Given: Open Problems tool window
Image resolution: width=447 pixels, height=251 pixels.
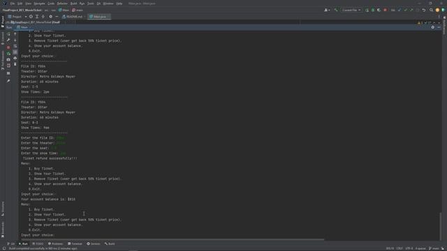Looking at the screenshot, I should point(56,244).
